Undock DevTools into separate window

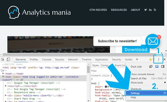point(151,67)
